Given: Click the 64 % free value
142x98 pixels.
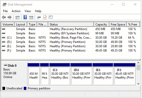Looking at the screenshot, I should click(x=131, y=38).
